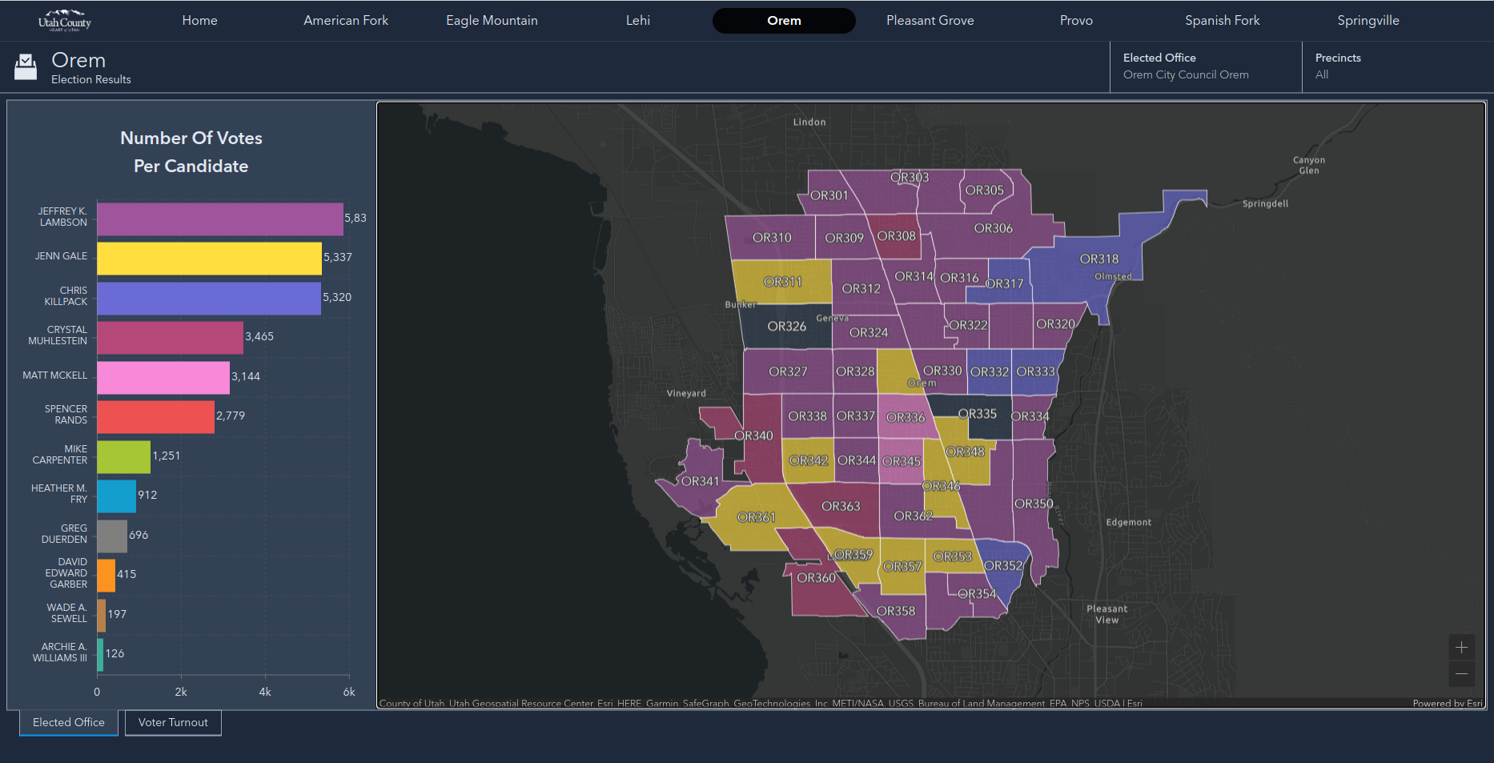Click the ballot icon next to Orem Election Results
This screenshot has height=763, width=1494.
[x=25, y=66]
